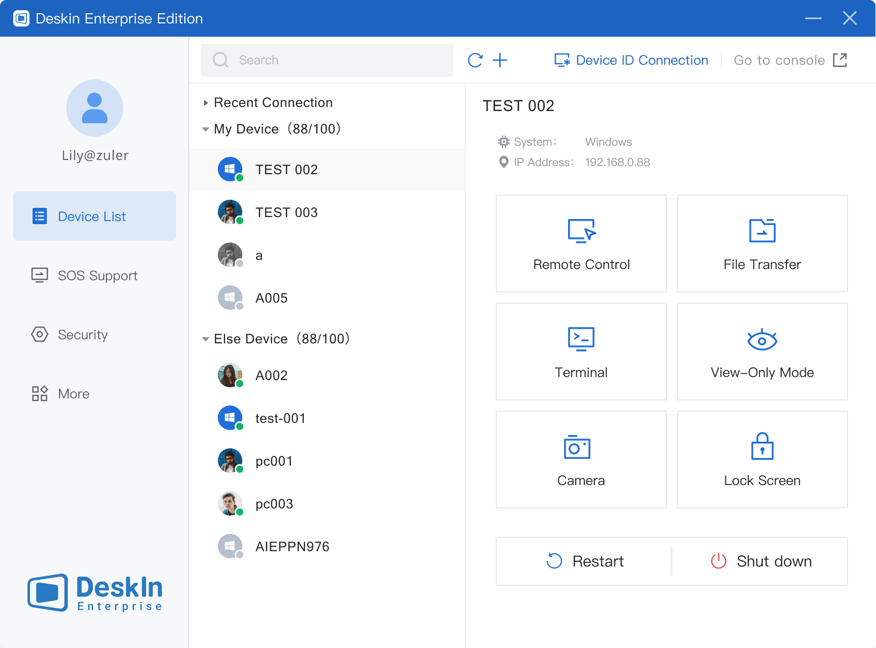Screen dimensions: 876x648
Task: Go to console
Action: pos(790,60)
